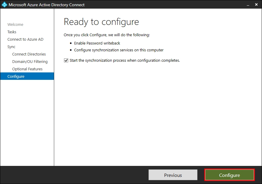
Task: Select the highlighted Configure step
Action: (x=16, y=76)
